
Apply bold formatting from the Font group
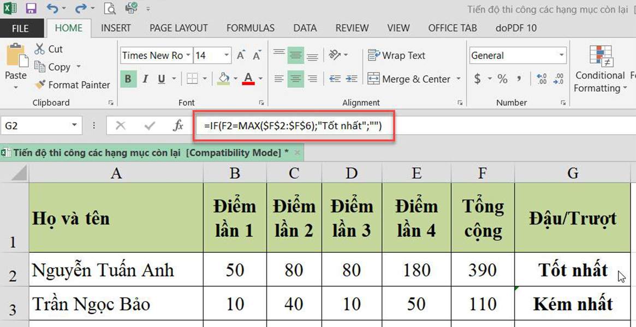pos(128,78)
